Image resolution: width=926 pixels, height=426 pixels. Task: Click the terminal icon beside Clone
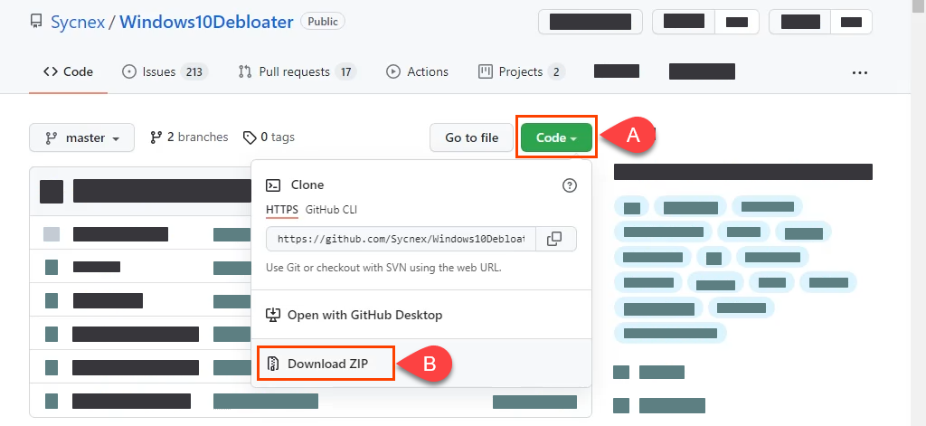click(x=273, y=185)
